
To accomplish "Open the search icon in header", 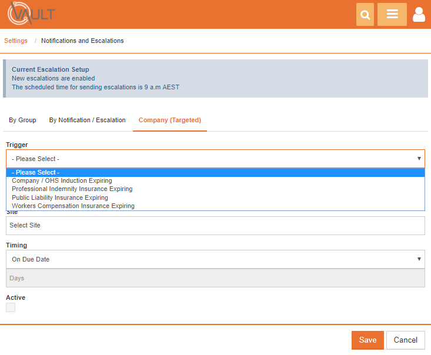I will 365,14.
